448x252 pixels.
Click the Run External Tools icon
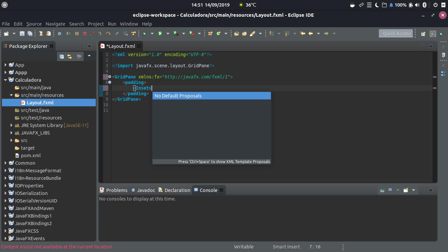click(192, 33)
